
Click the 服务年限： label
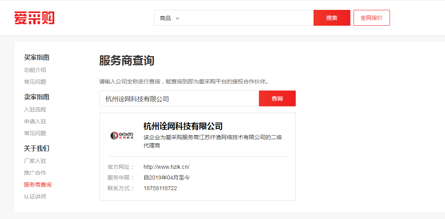121,177
